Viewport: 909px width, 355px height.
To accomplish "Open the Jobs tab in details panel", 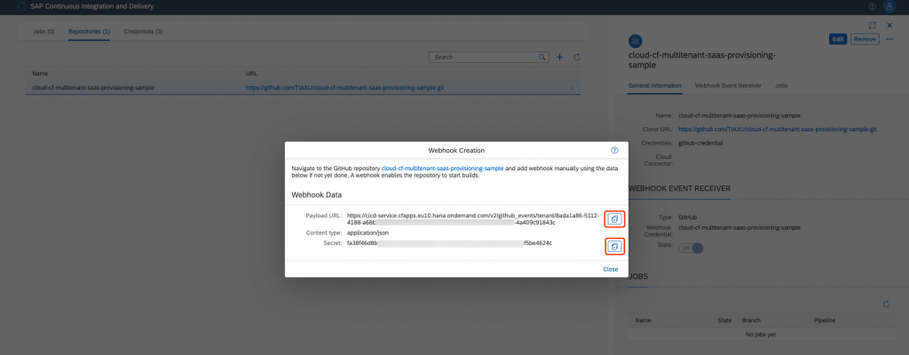I will (781, 85).
